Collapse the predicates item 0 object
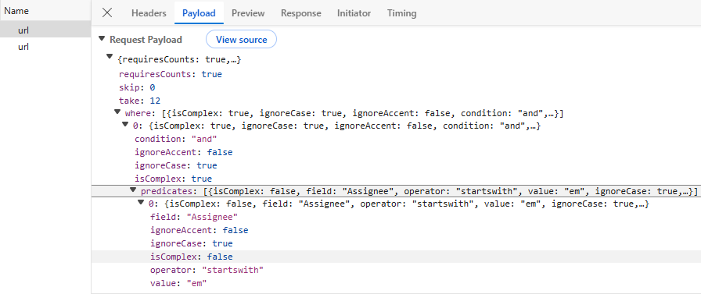This screenshot has height=294, width=701. (x=141, y=203)
